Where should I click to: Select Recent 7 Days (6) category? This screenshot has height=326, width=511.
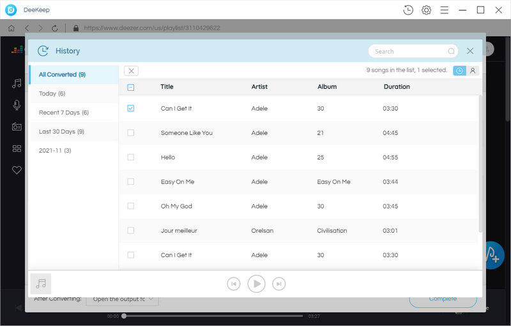[x=74, y=113]
